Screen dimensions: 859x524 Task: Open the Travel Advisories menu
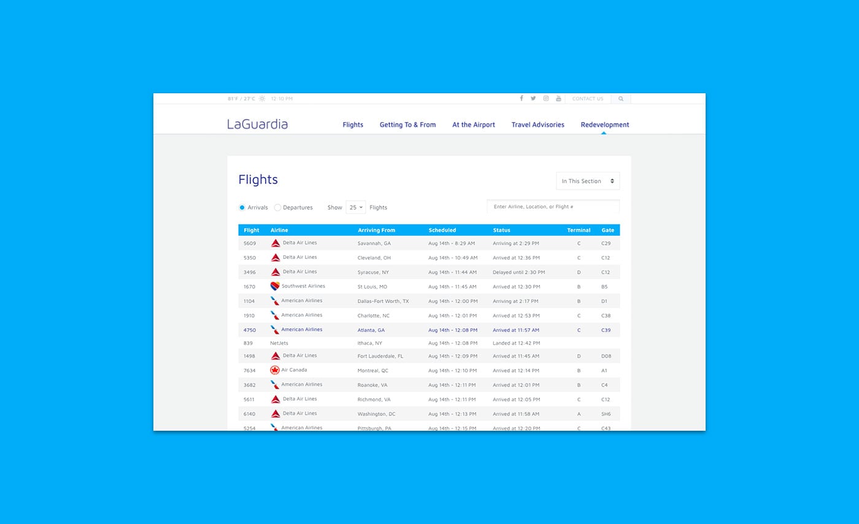[538, 125]
